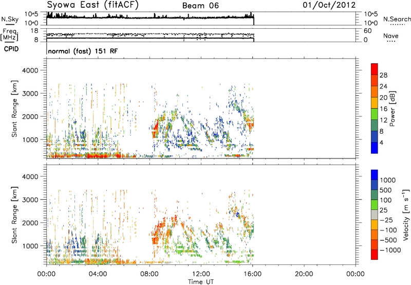Click the 'Power [dB]' colorbar label

pos(392,109)
